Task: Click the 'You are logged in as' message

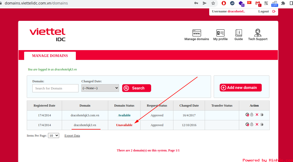Action: (x=52, y=69)
